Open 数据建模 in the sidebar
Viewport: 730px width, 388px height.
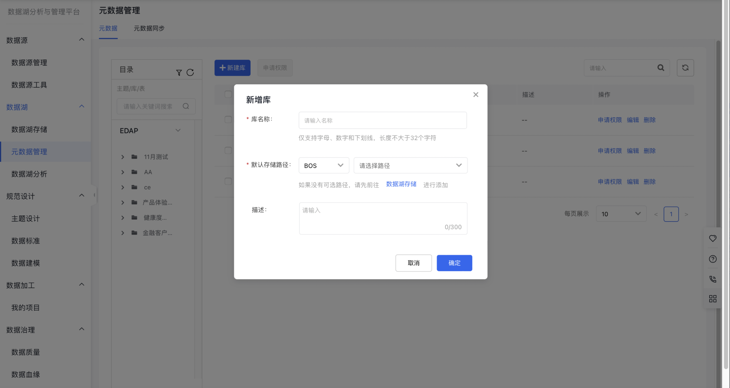click(25, 263)
